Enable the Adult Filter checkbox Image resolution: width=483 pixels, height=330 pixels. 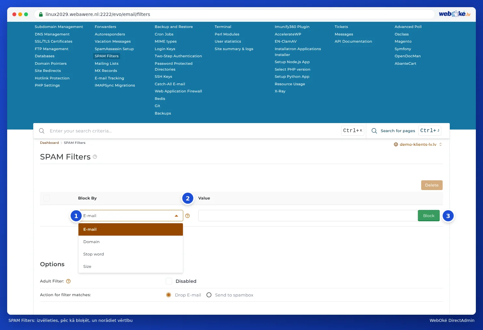169,281
